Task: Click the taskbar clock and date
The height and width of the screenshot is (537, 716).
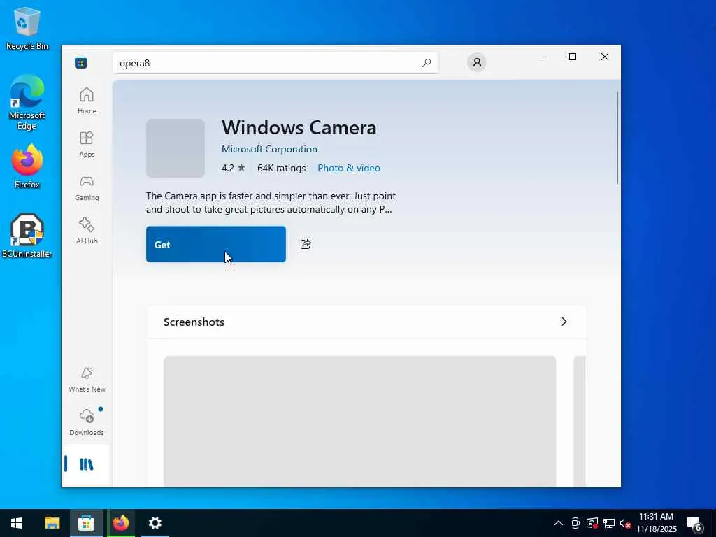Action: coord(656,523)
